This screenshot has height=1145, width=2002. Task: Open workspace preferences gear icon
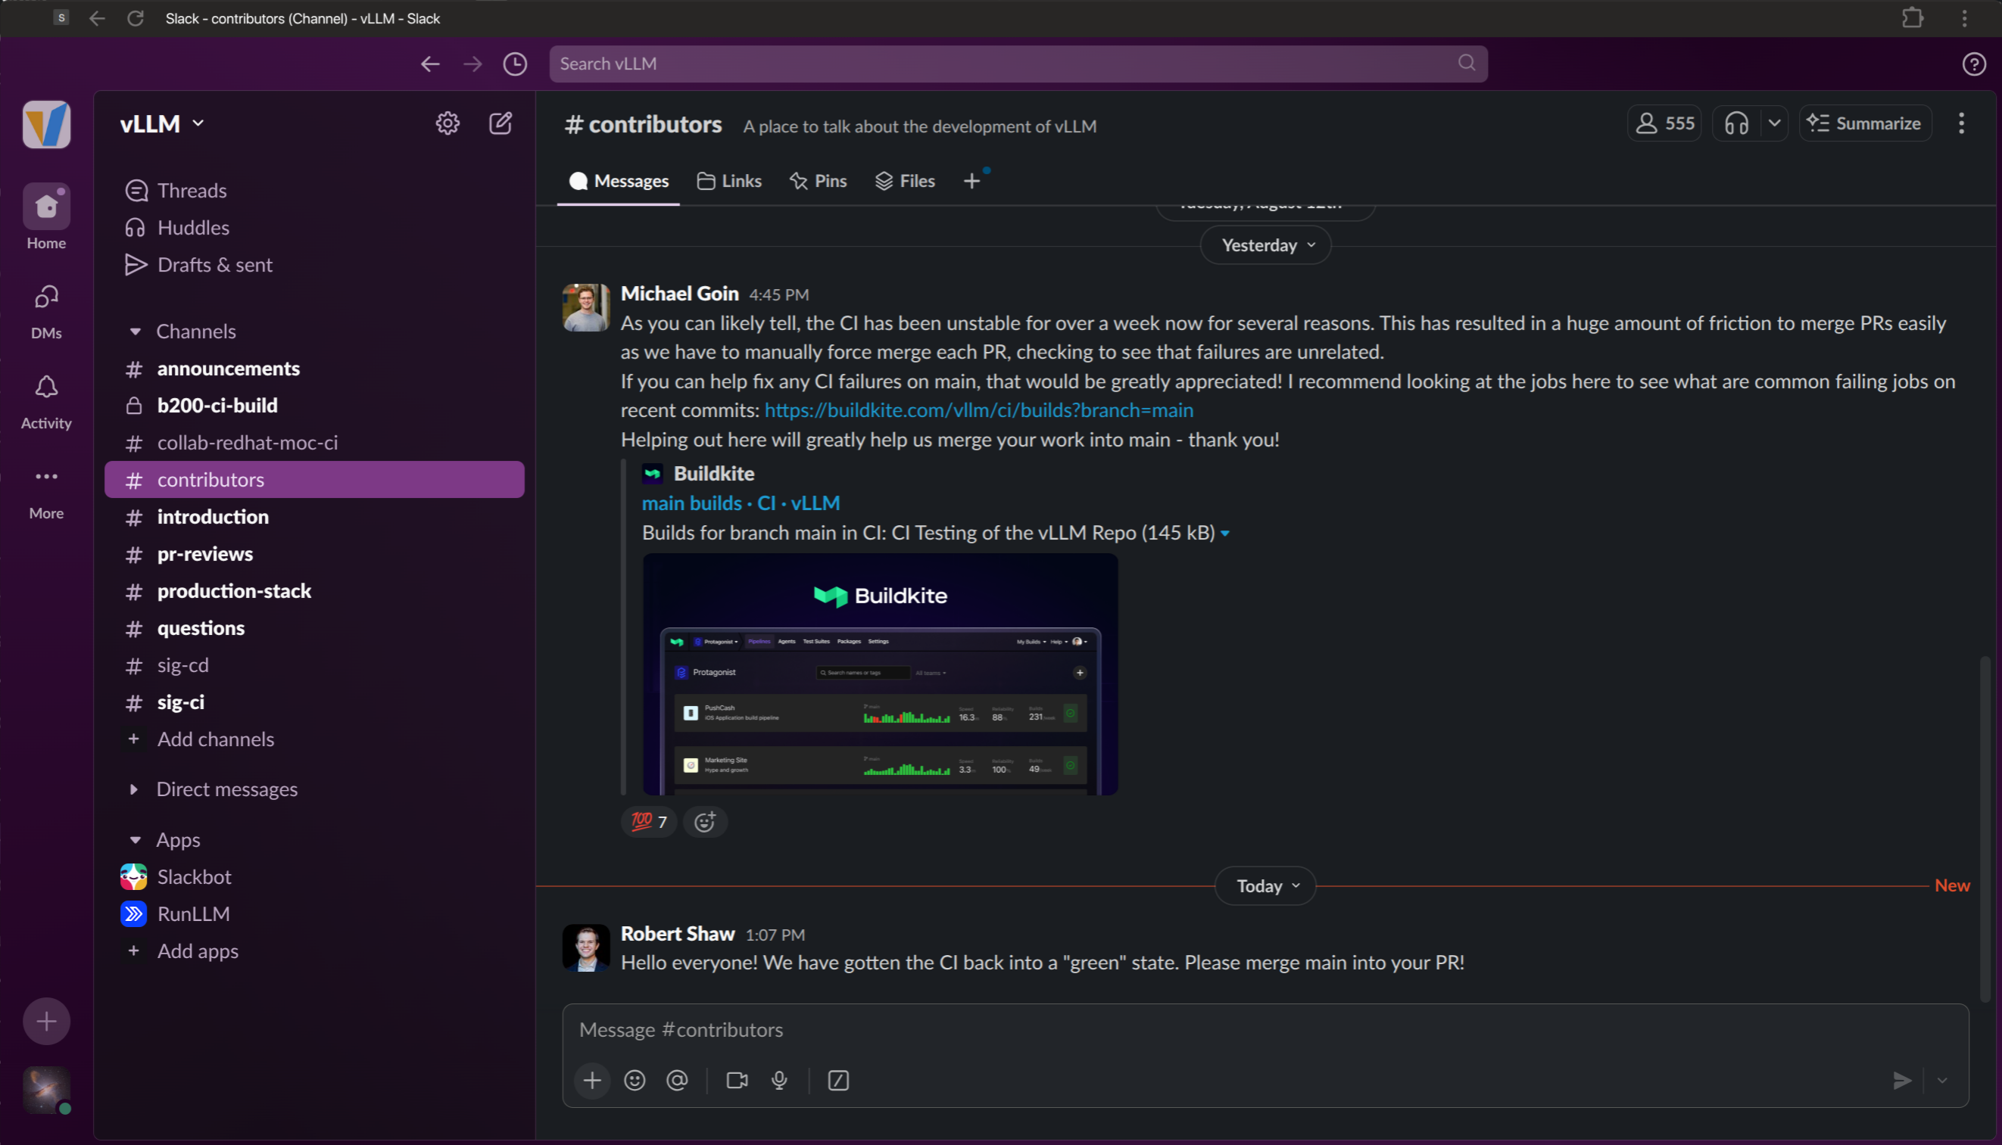coord(447,123)
